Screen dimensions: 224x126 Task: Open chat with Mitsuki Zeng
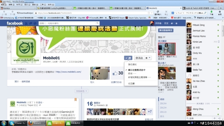203,25
